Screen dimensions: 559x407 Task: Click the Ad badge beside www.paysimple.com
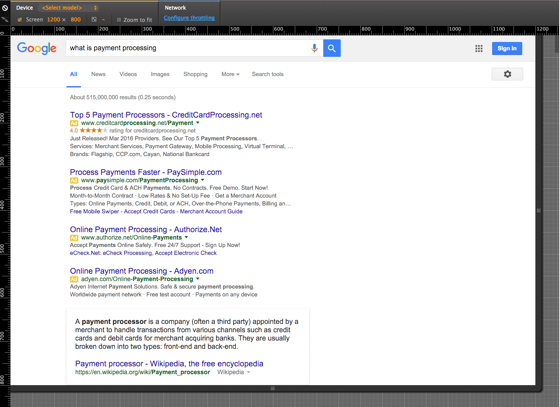tap(74, 181)
